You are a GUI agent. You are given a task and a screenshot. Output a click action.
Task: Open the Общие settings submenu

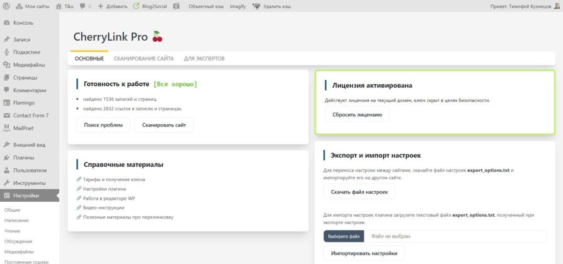pyautogui.click(x=12, y=210)
